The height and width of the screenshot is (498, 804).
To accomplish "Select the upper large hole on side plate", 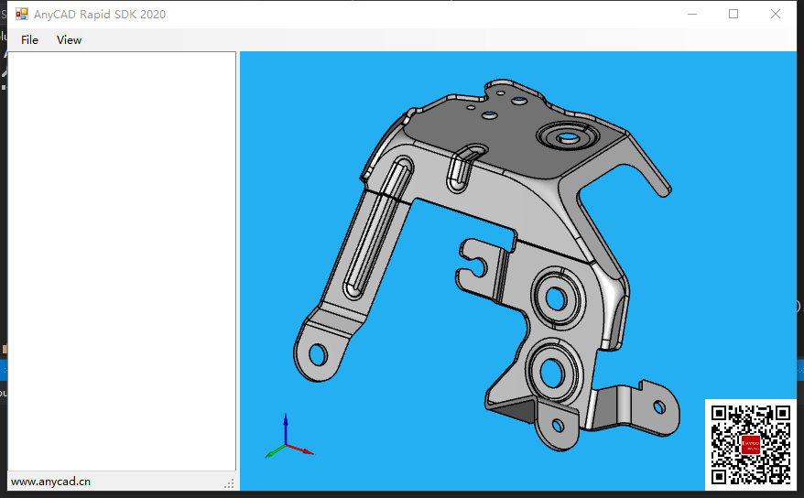I will (556, 297).
